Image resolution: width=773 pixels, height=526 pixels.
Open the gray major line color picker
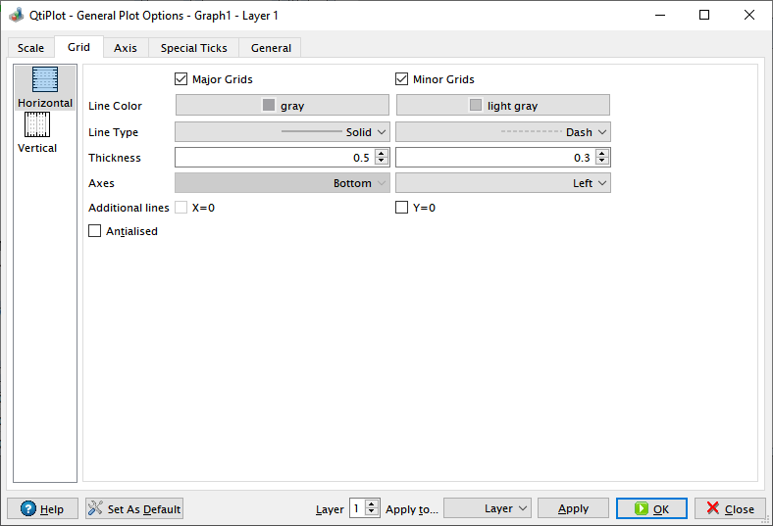point(283,106)
